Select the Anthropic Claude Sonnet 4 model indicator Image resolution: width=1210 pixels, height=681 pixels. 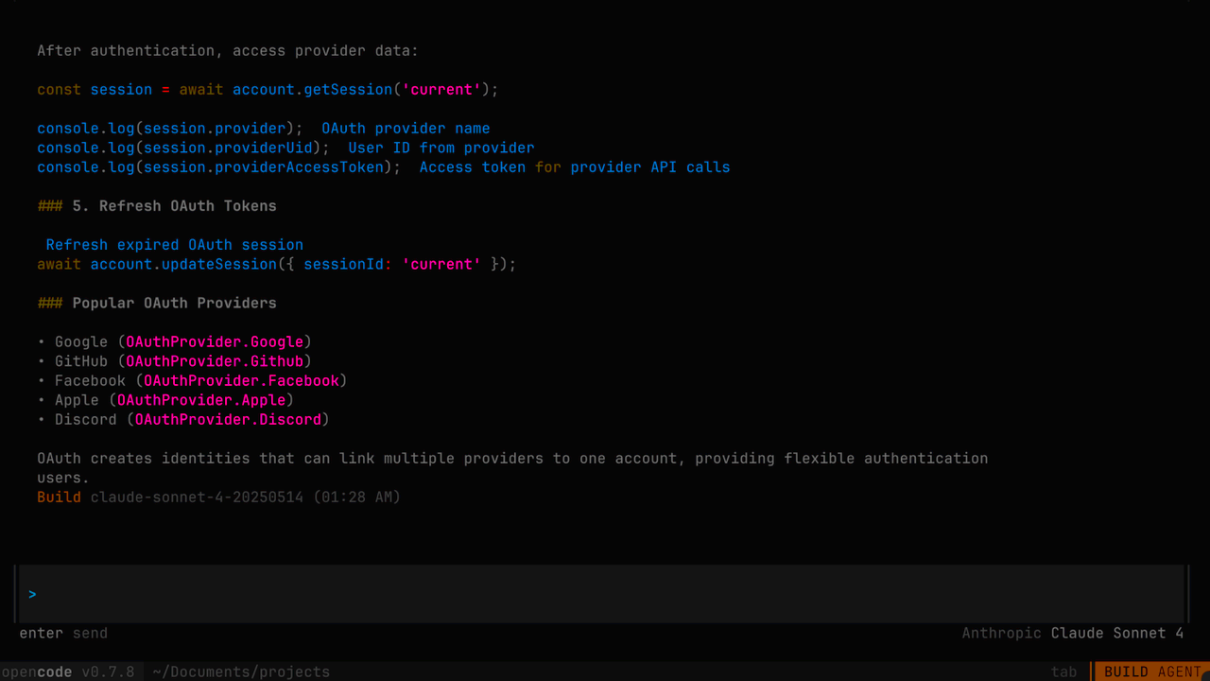click(1071, 633)
